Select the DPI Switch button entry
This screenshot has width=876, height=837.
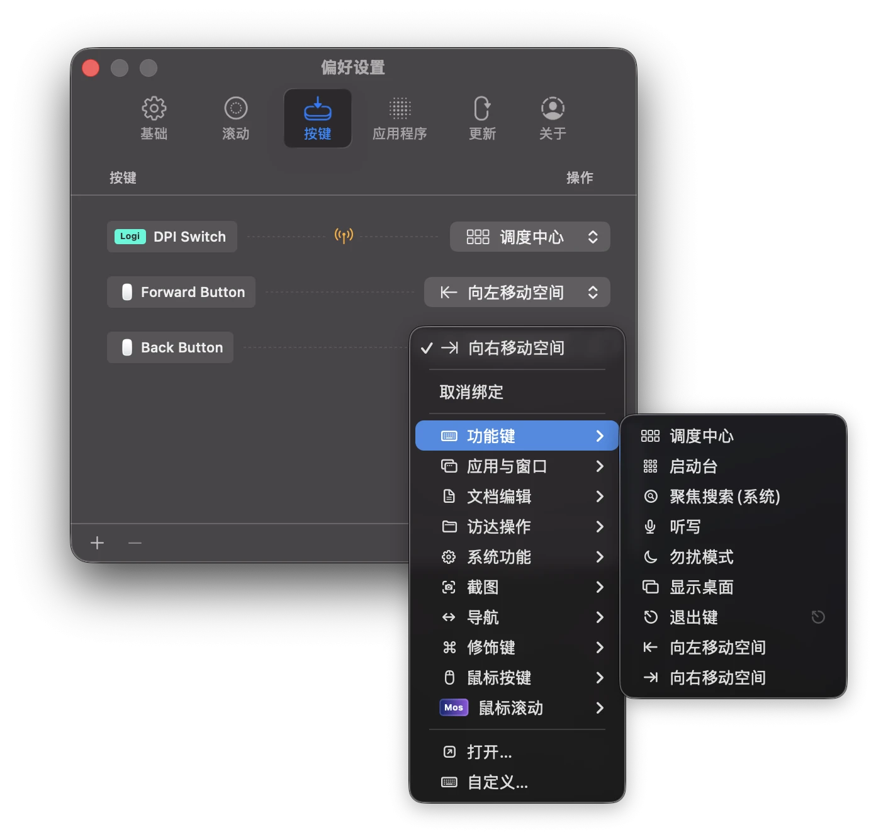click(172, 237)
